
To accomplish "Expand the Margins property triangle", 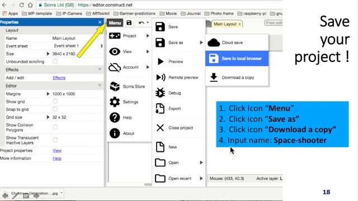I will pos(48,94).
